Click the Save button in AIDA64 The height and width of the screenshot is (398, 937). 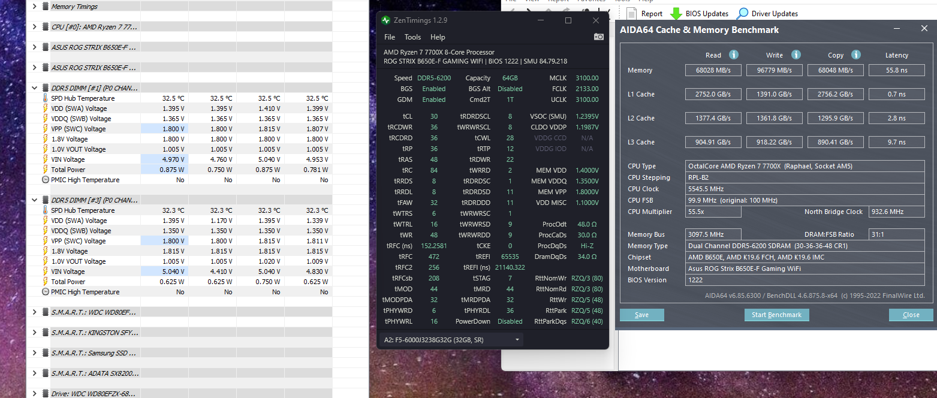(641, 315)
